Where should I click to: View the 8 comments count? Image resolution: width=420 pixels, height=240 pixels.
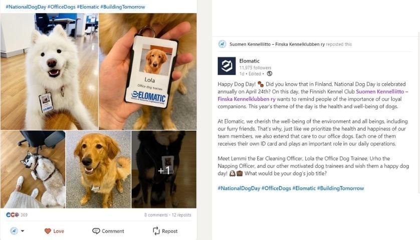tap(156, 215)
